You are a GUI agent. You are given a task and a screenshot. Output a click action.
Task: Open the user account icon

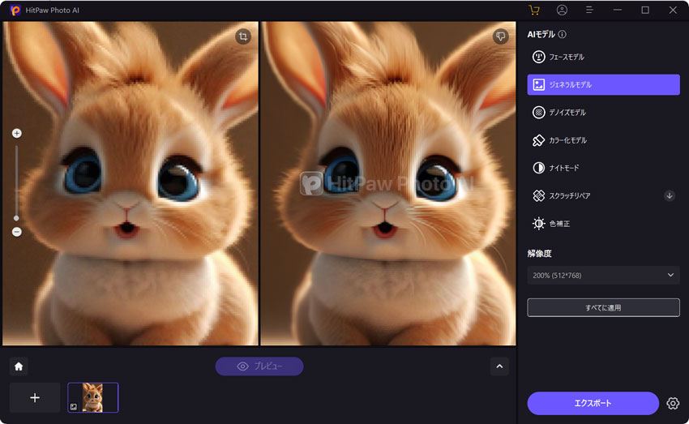(562, 10)
